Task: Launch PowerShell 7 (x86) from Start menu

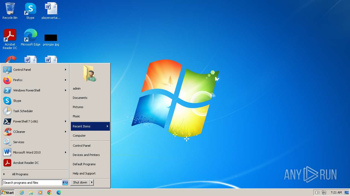Action: 35,121
